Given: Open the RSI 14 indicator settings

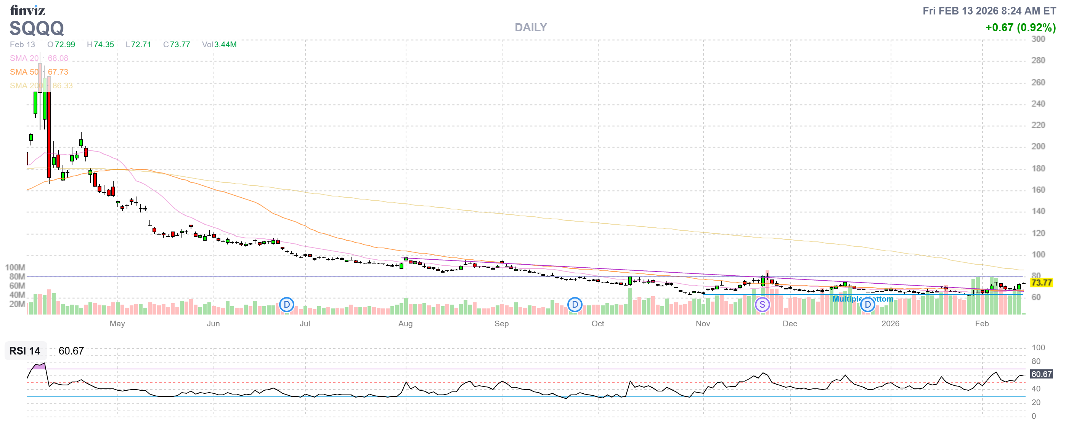Looking at the screenshot, I should point(25,351).
